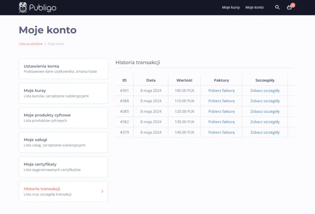Open Moje usługi sidebar card
This screenshot has width=315, height=214.
63,142
